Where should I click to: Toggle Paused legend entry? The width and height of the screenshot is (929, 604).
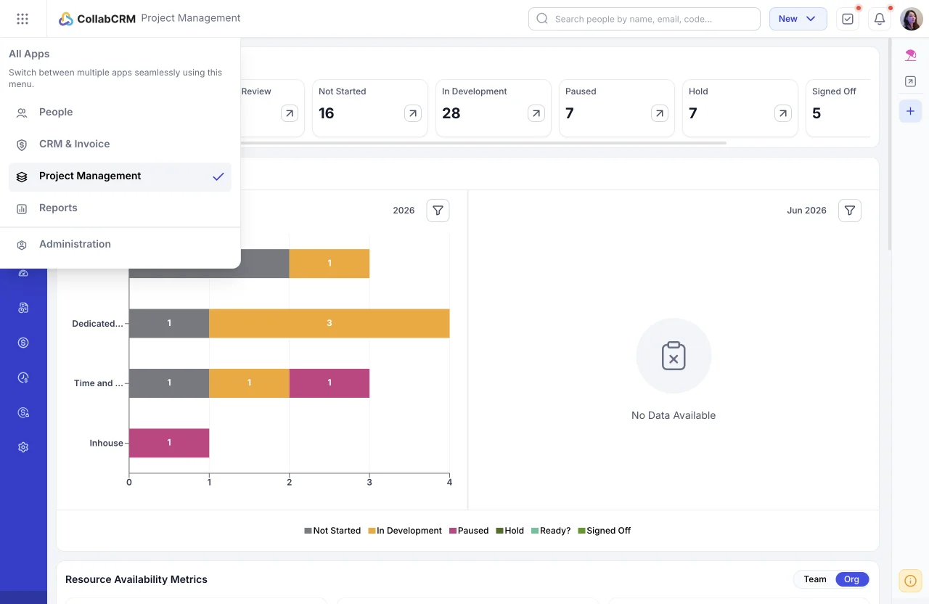pyautogui.click(x=469, y=531)
